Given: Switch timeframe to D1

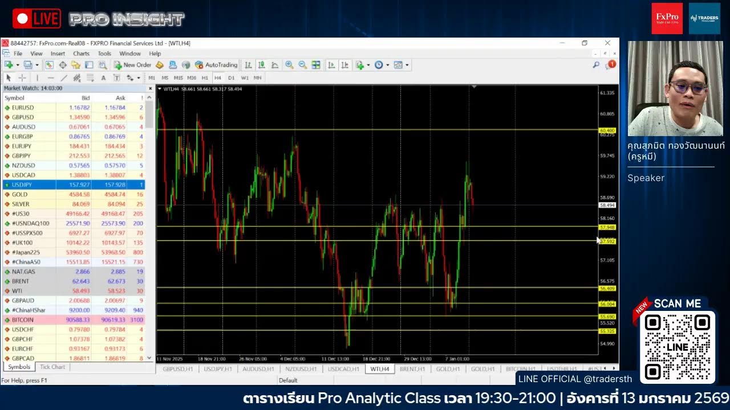Looking at the screenshot, I should 231,78.
